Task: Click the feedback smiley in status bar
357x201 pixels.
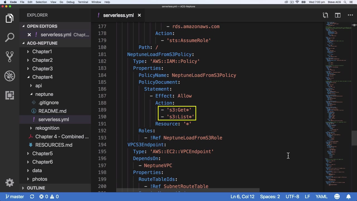Action: click(337, 197)
